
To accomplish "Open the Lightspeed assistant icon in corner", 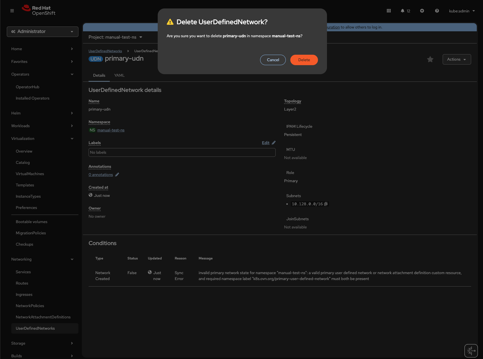I will [x=471, y=351].
